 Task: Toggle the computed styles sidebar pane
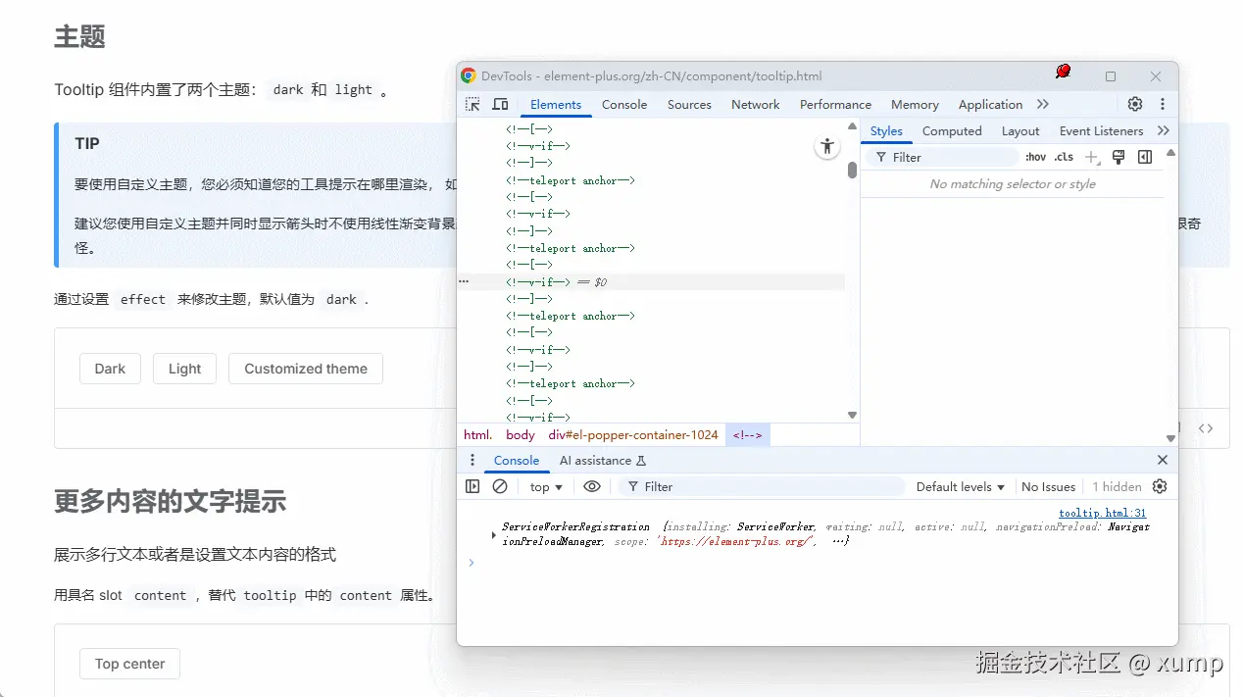pos(1144,158)
